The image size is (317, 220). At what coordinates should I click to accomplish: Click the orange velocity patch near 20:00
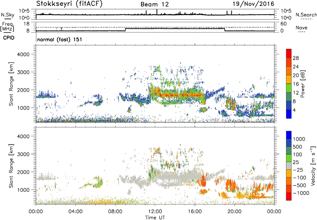click(x=231, y=185)
